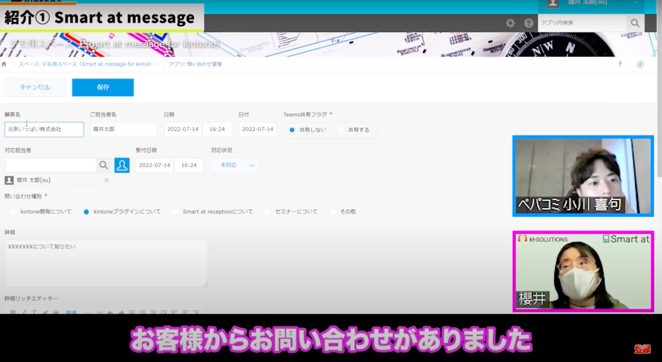
Task: Open the user picker person icon
Action: [122, 165]
